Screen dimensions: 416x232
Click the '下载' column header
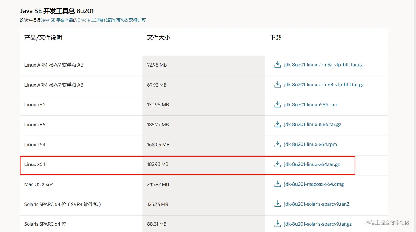pyautogui.click(x=276, y=38)
